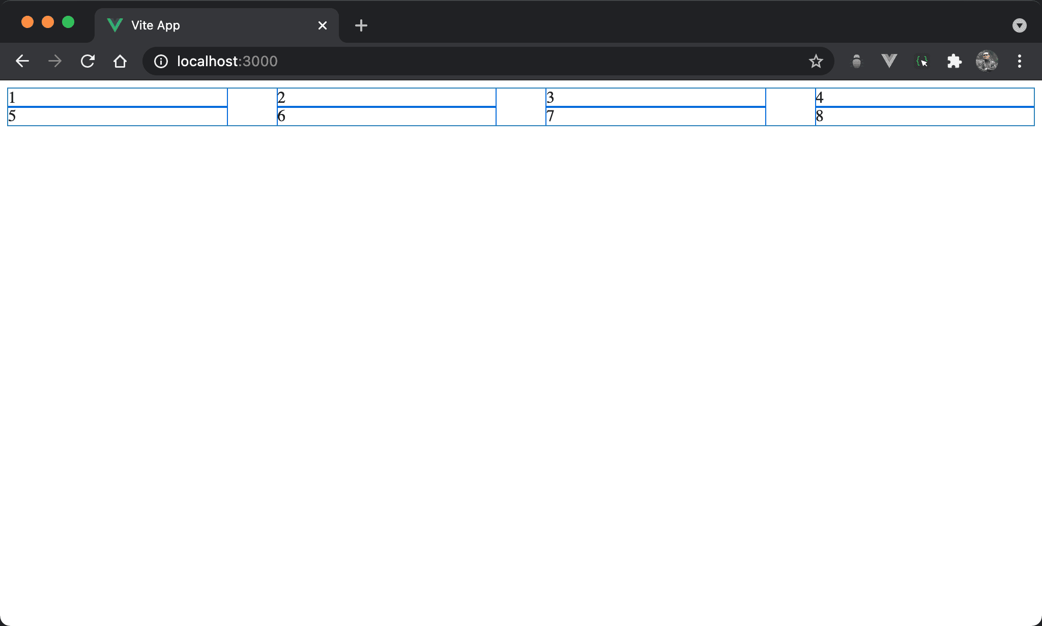View site information for localhost
Image resolution: width=1042 pixels, height=626 pixels.
click(161, 62)
